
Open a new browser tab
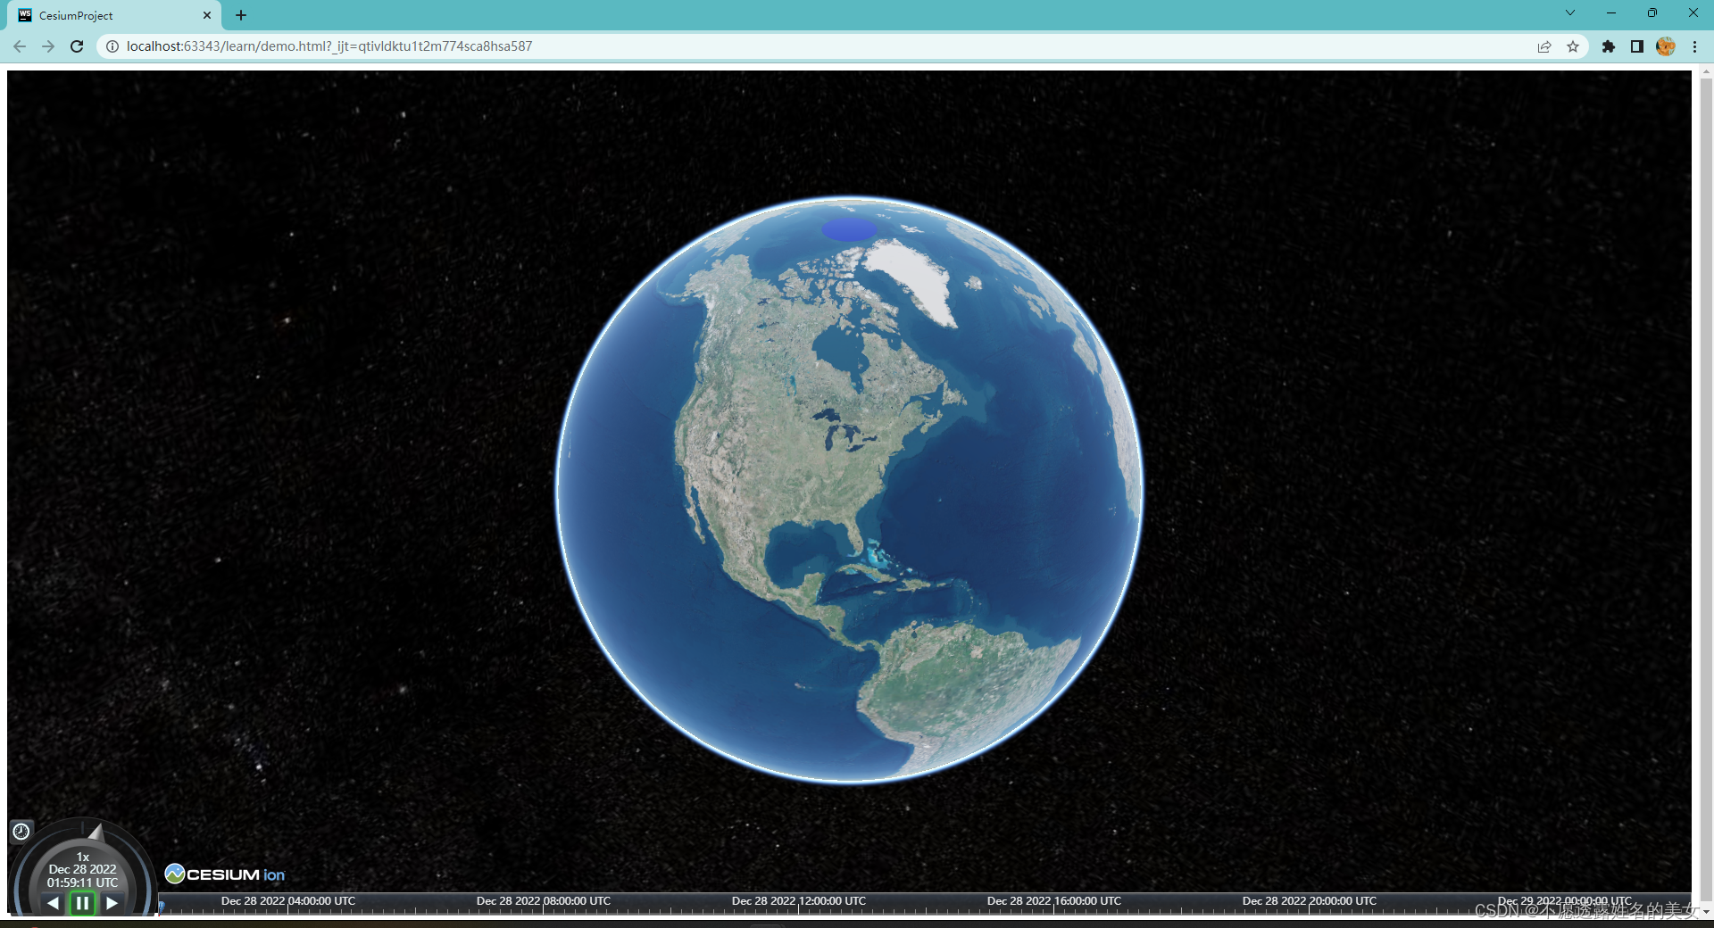241,15
